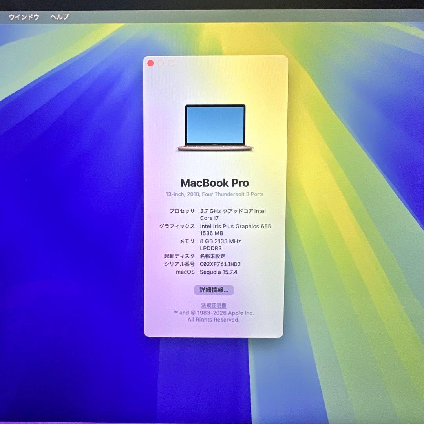Click the 13-inch, 2018, Four Thunderbolt 3 Ports subtitle
424x424 pixels.
point(214,194)
